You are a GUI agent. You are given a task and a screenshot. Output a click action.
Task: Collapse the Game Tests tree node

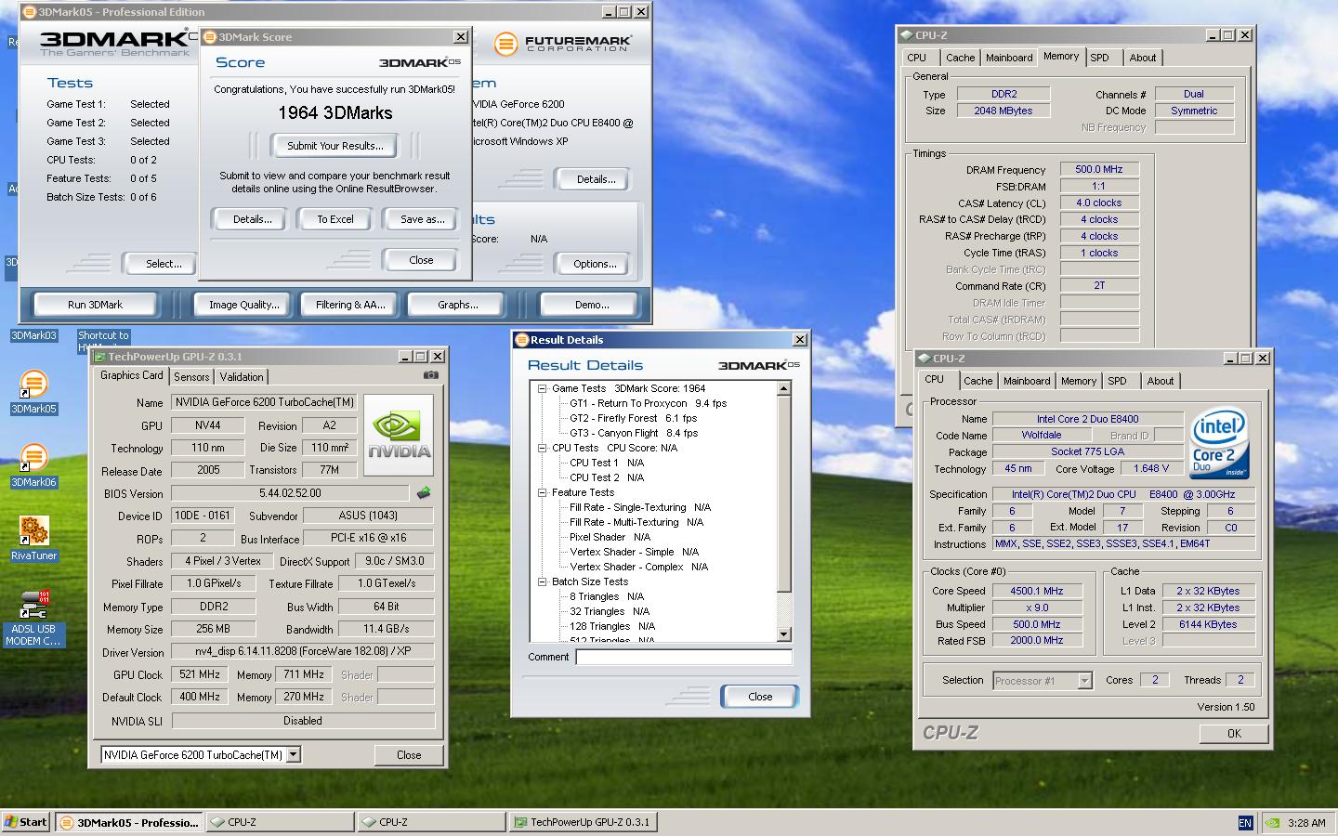coord(542,388)
